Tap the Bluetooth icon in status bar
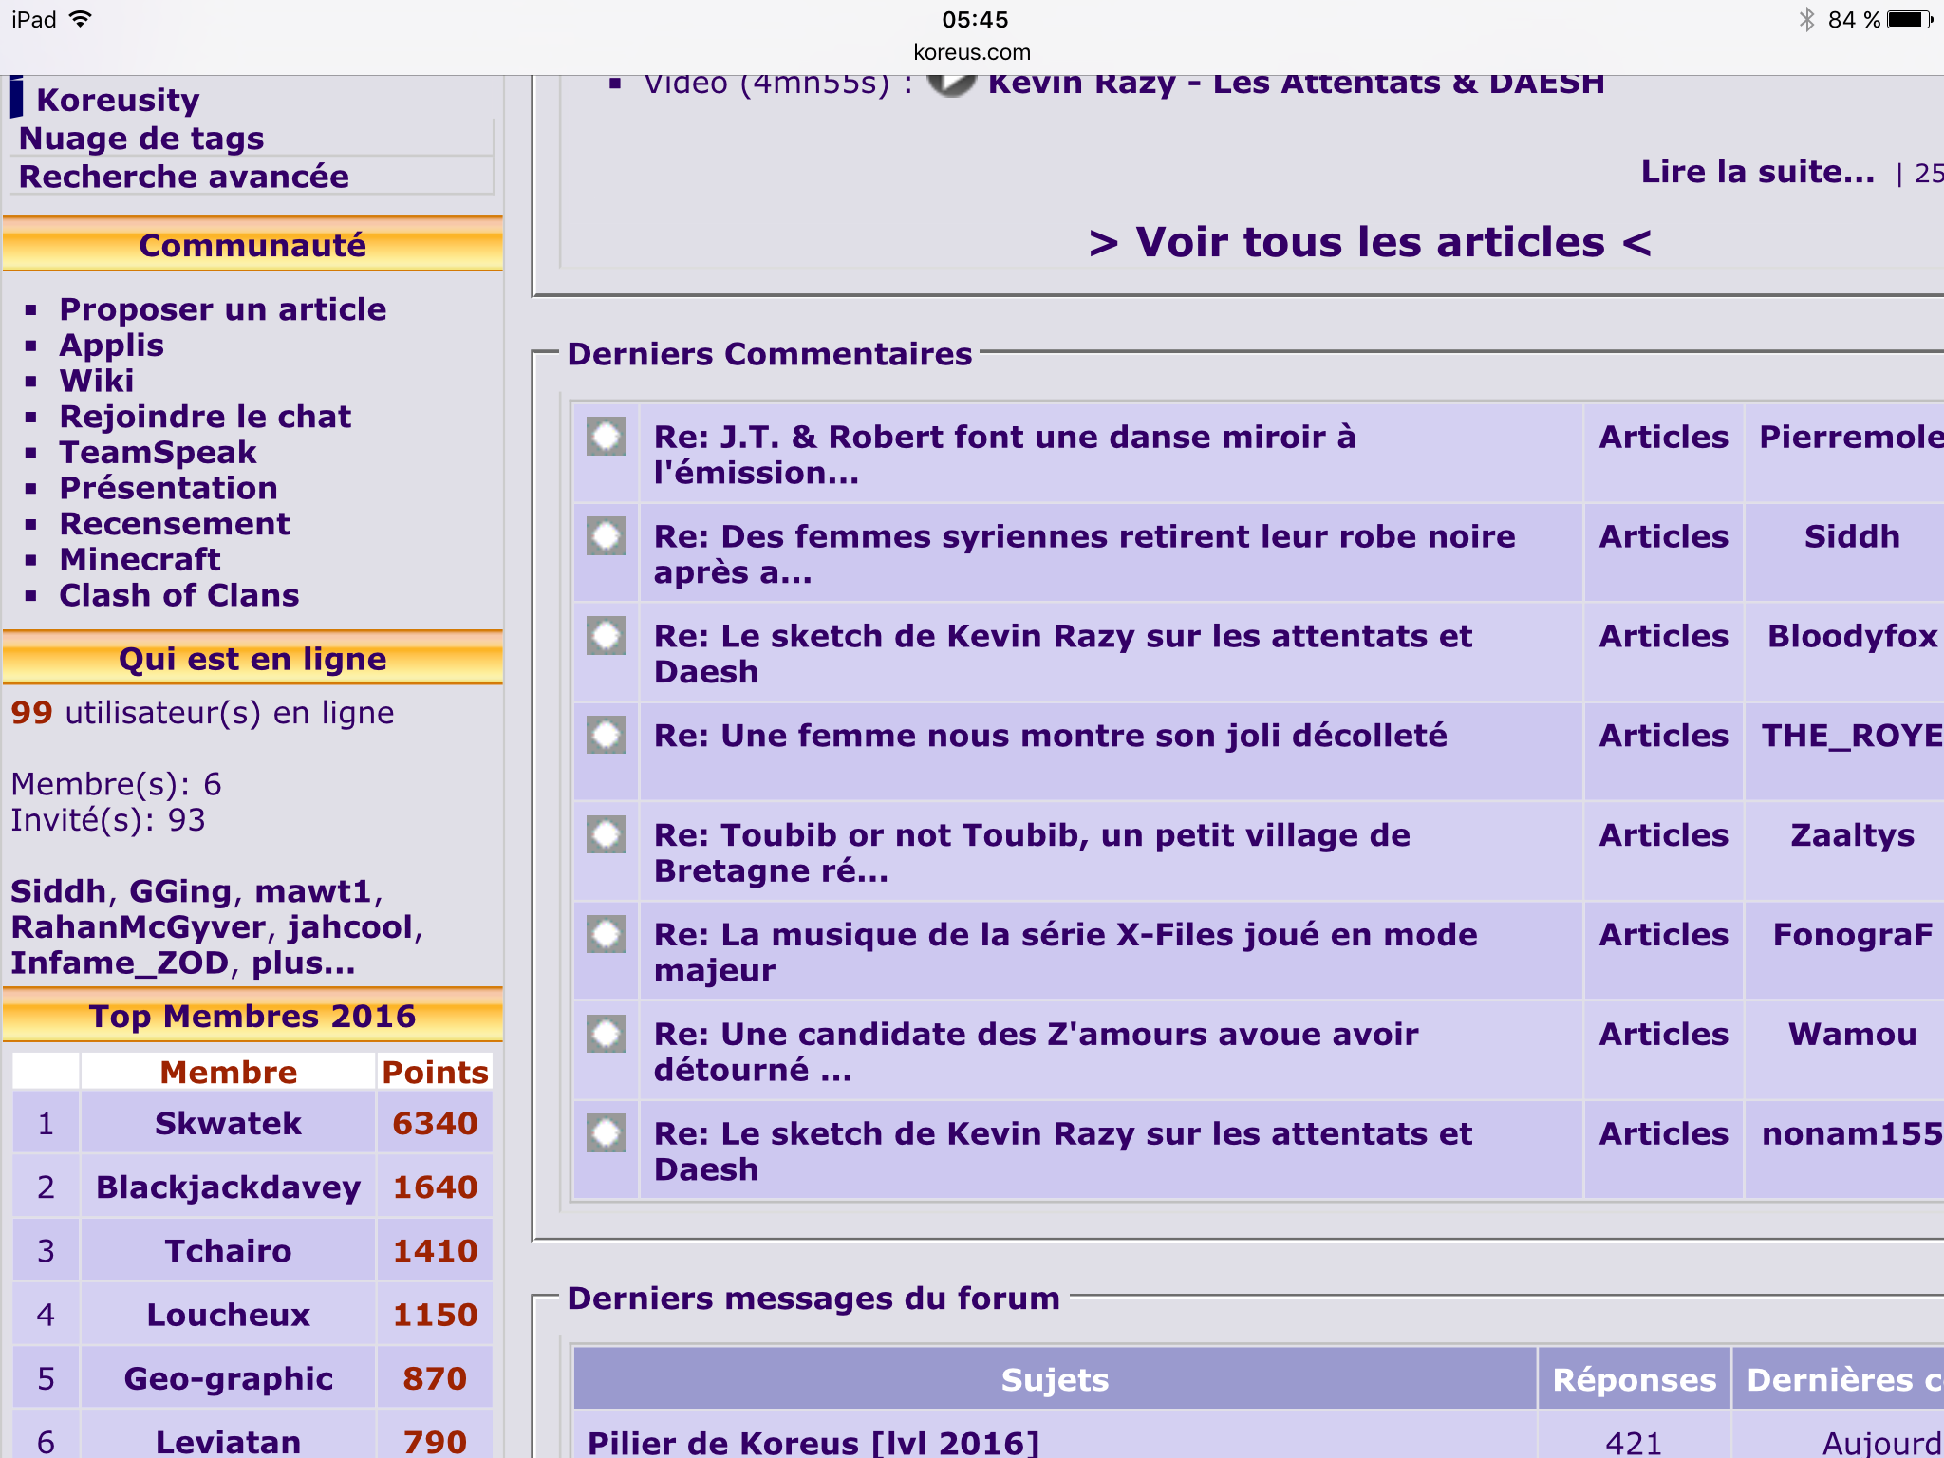 1805,20
